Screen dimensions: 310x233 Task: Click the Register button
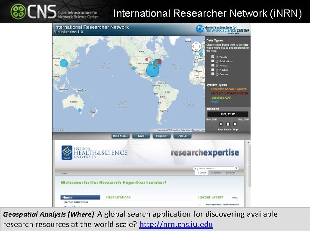coord(161,136)
